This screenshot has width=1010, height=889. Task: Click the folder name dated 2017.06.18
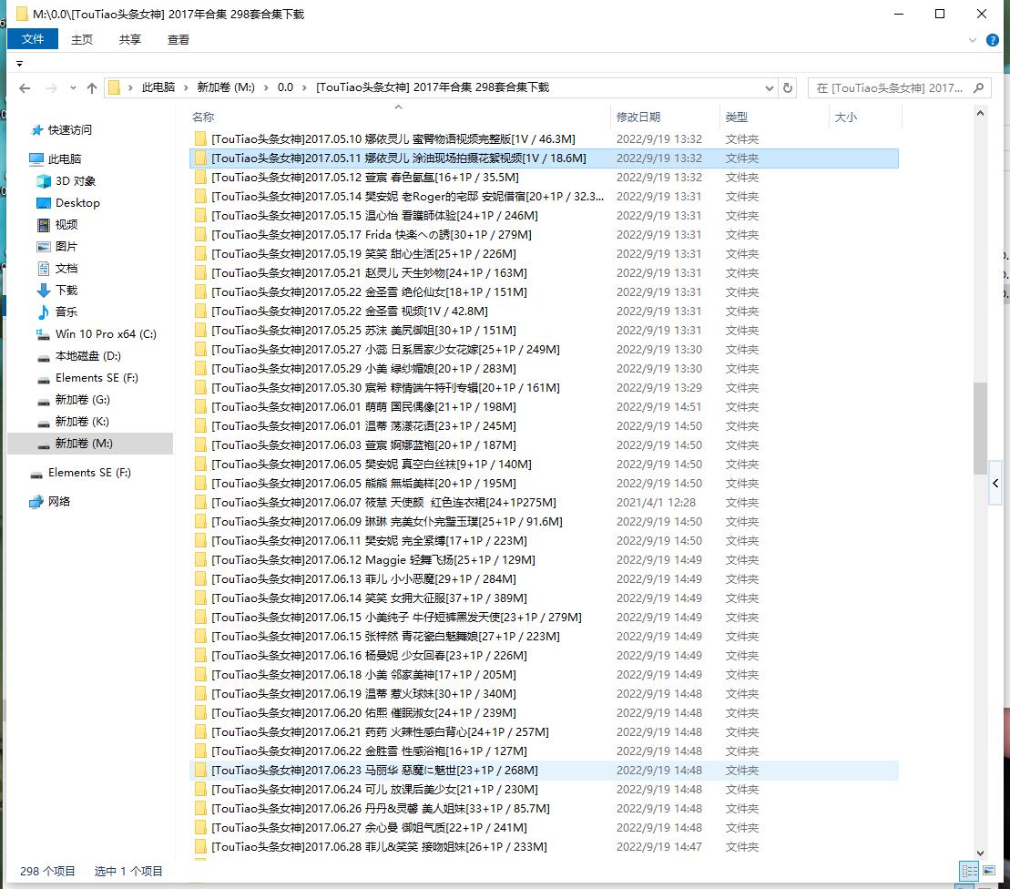(x=364, y=674)
